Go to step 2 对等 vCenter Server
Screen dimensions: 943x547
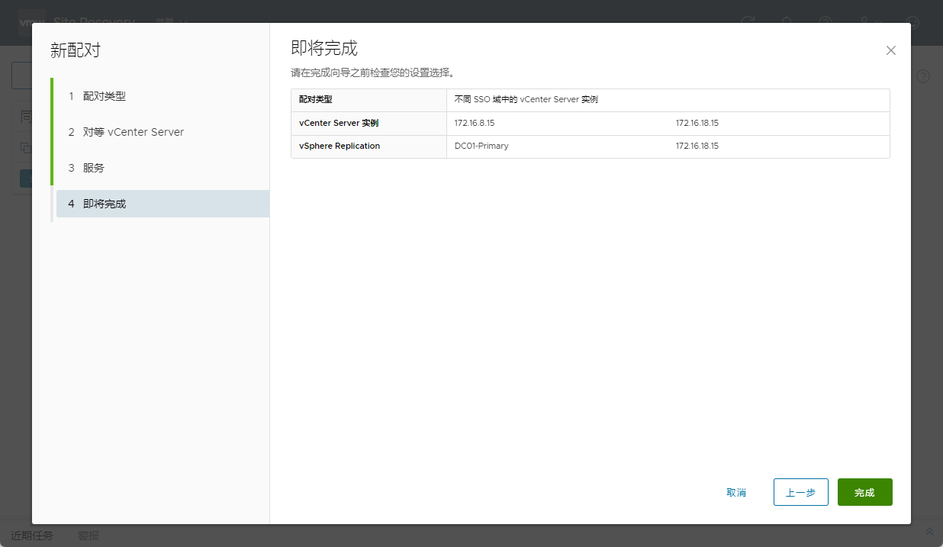pos(163,132)
